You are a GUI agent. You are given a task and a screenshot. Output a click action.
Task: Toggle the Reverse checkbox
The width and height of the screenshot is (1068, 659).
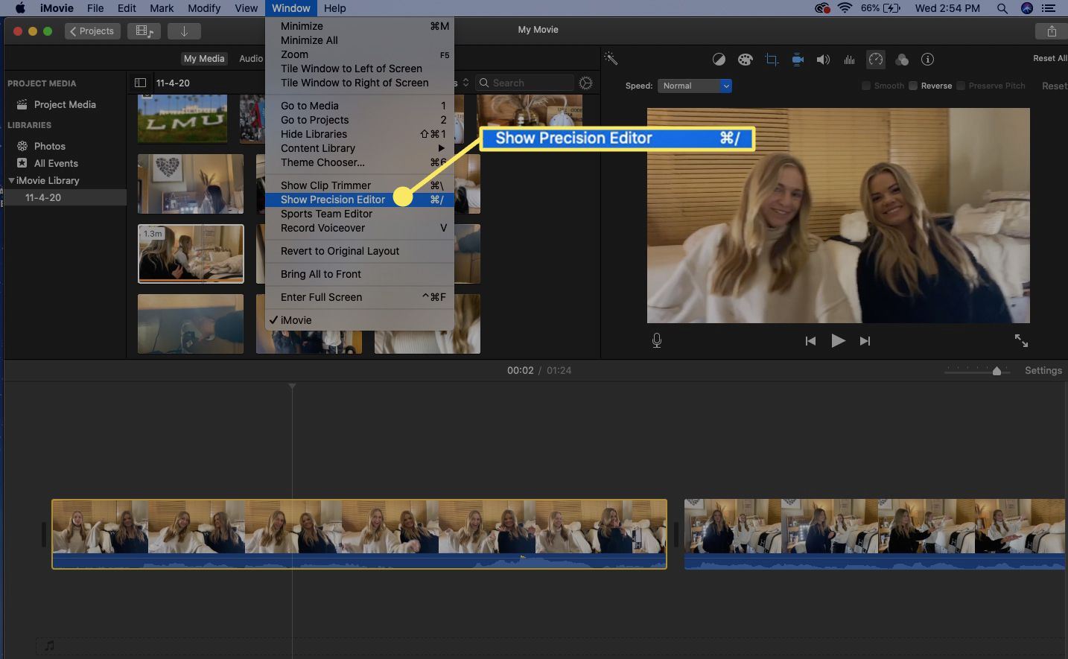pyautogui.click(x=913, y=86)
